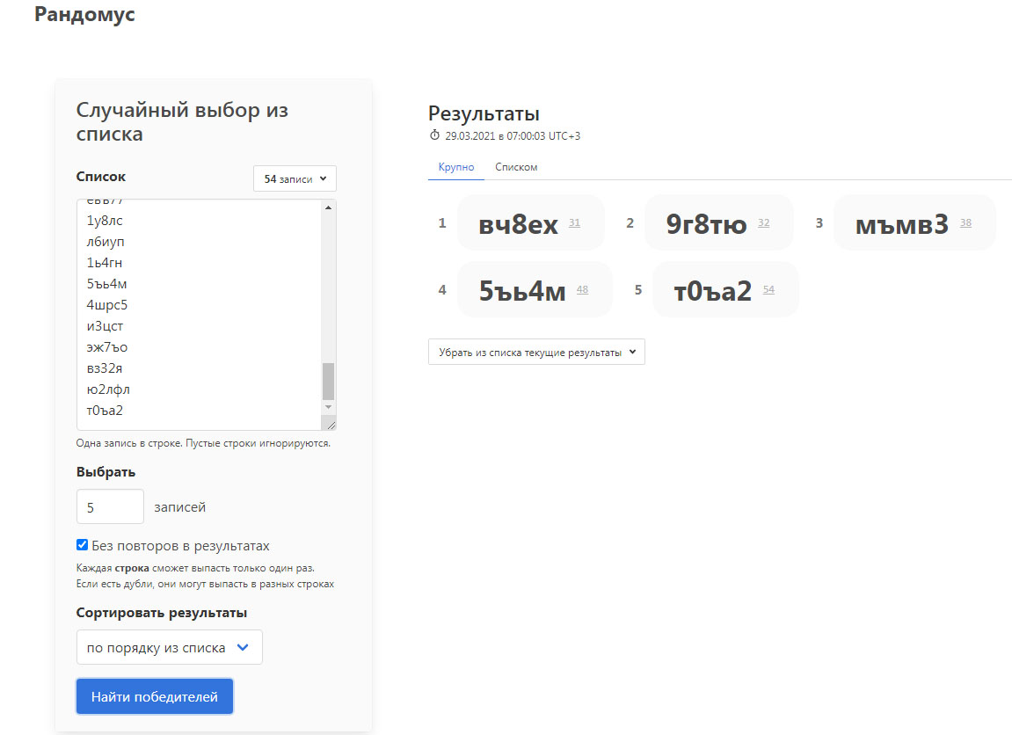Image resolution: width=1012 pixels, height=735 pixels.
Task: Click line number 31 link next to вч8ех
Action: tap(574, 222)
